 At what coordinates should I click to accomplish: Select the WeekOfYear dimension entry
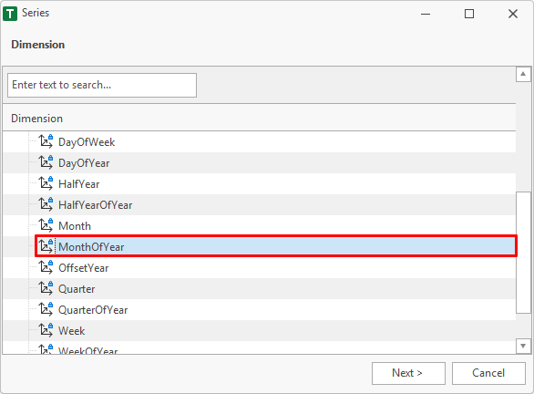tap(88, 349)
